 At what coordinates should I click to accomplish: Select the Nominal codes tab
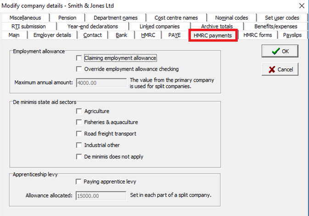[x=231, y=18]
